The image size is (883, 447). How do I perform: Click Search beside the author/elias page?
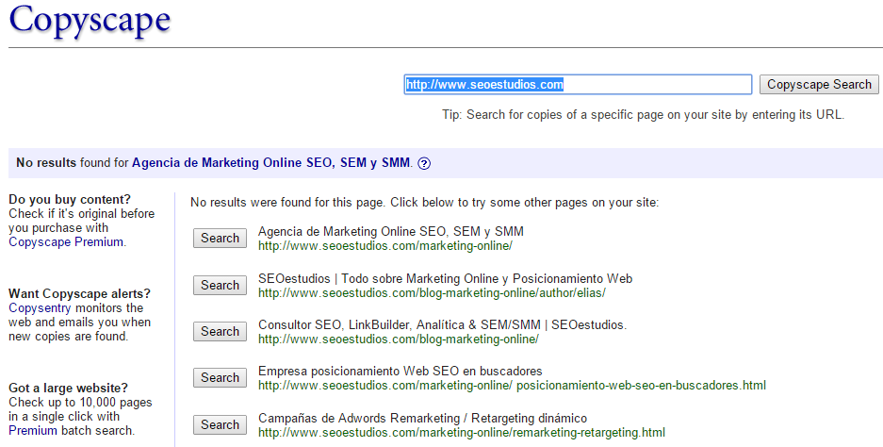coord(220,285)
